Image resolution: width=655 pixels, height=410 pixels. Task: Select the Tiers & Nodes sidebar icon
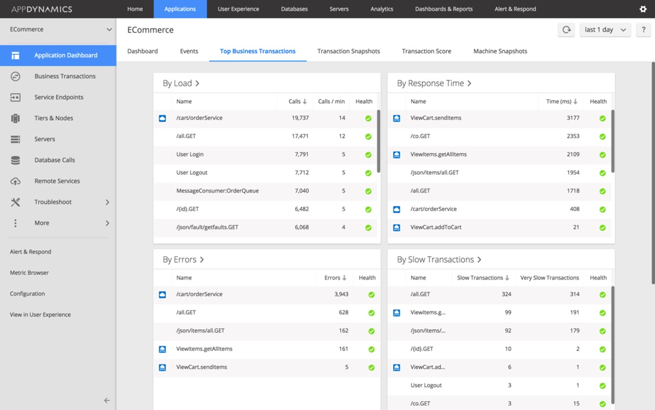pos(15,118)
